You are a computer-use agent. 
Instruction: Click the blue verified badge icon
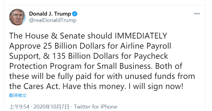pyautogui.click(x=75, y=14)
